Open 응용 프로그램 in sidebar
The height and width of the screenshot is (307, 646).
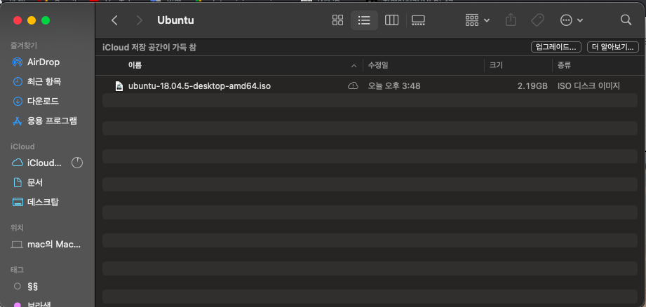52,121
